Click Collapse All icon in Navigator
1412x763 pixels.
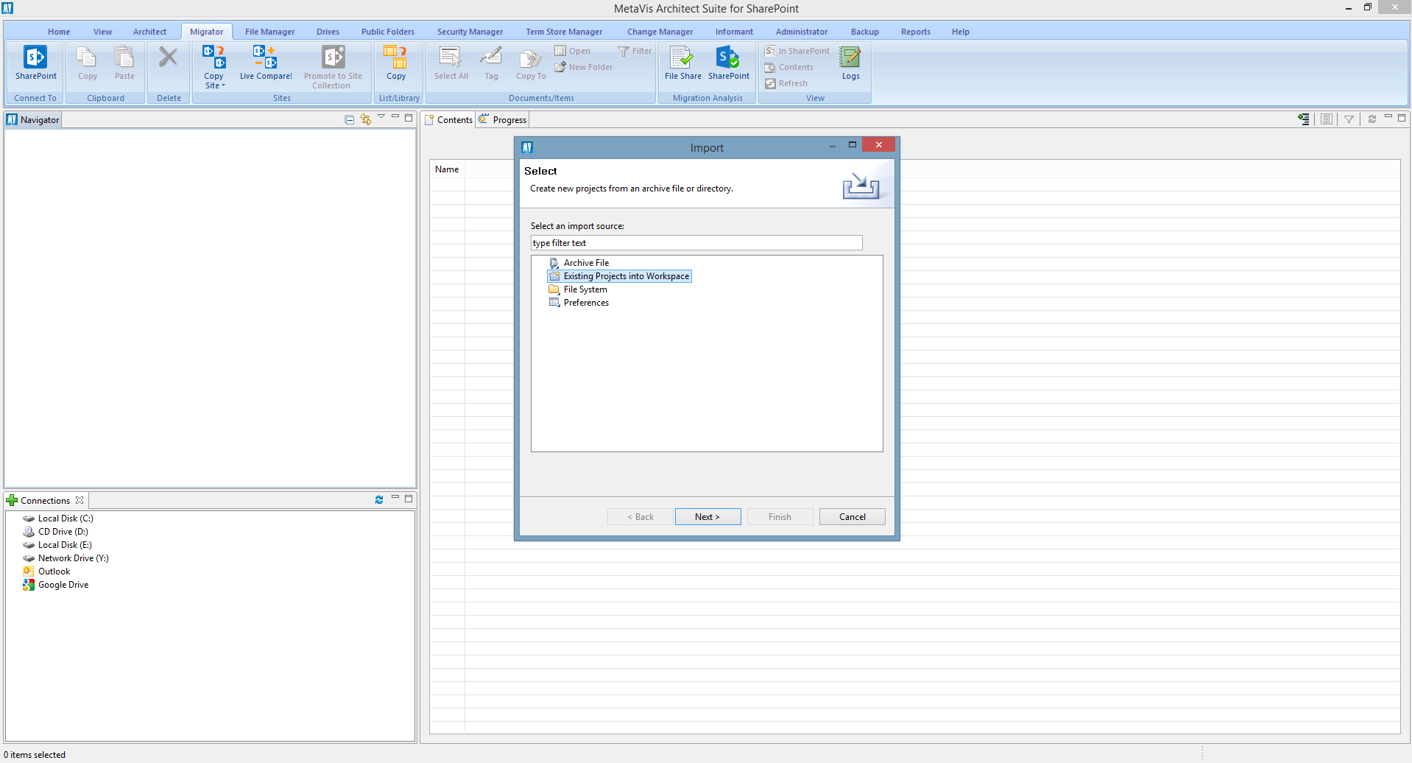tap(350, 119)
